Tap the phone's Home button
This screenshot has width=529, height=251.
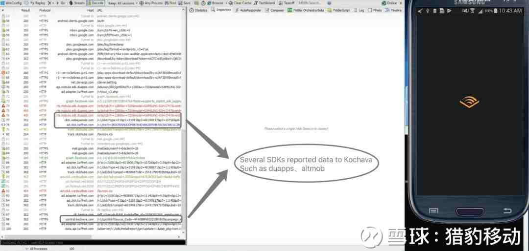tap(470, 211)
